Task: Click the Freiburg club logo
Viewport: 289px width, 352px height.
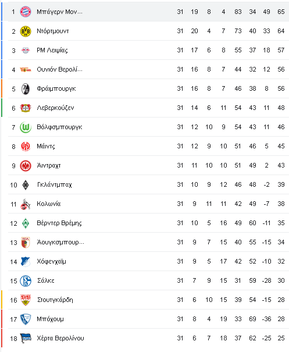Action: 26,88
